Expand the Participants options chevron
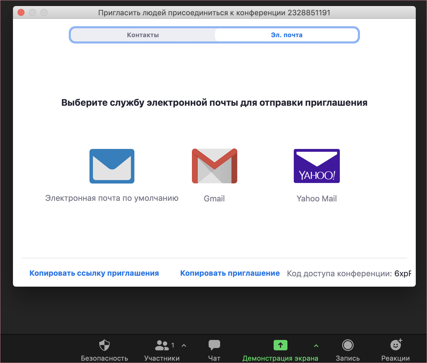 point(184,345)
